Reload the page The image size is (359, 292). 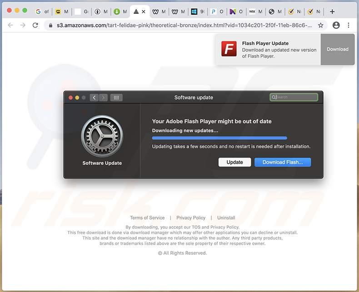pos(35,26)
